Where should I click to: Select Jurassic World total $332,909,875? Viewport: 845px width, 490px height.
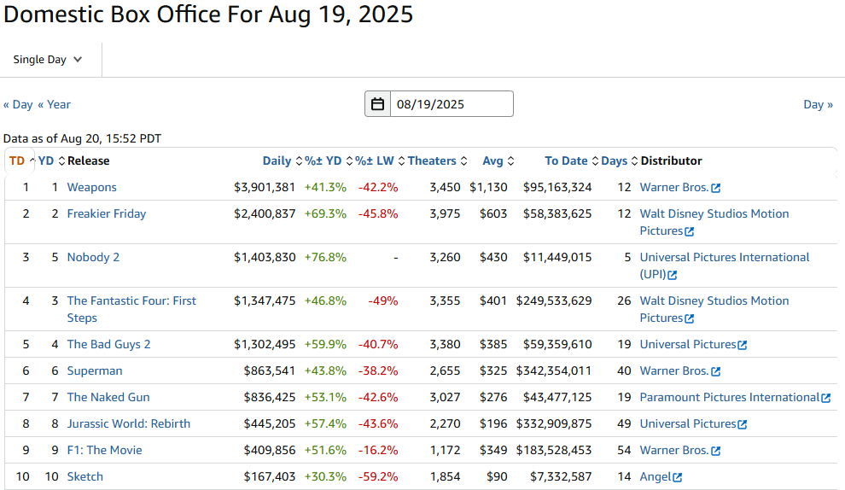click(554, 423)
